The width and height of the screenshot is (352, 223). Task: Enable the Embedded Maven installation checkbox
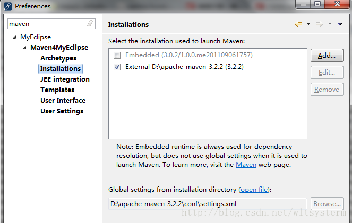(117, 55)
